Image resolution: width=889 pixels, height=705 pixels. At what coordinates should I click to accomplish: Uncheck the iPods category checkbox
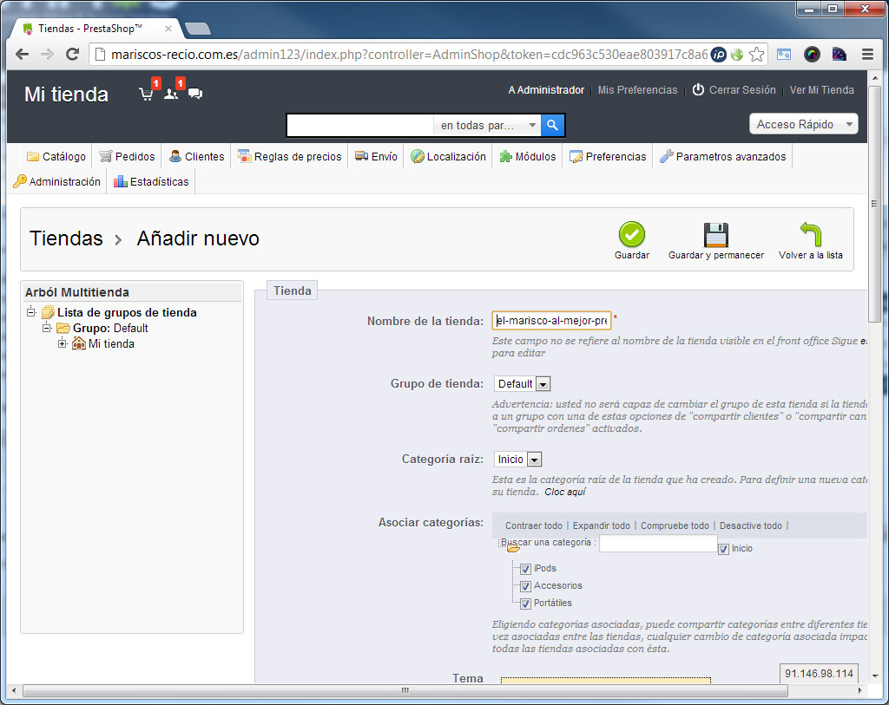coord(525,570)
